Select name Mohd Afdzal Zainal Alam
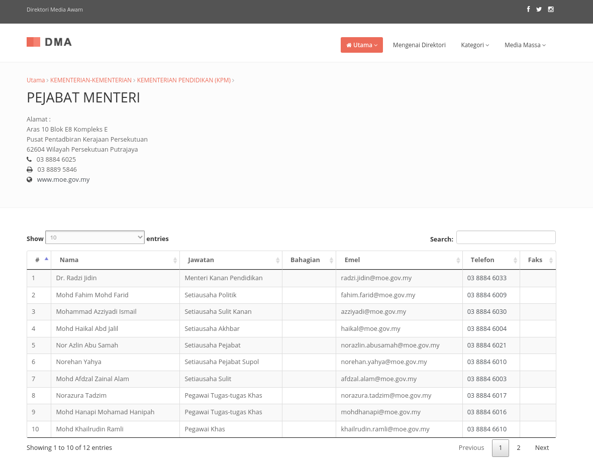This screenshot has height=467, width=593. 92,379
